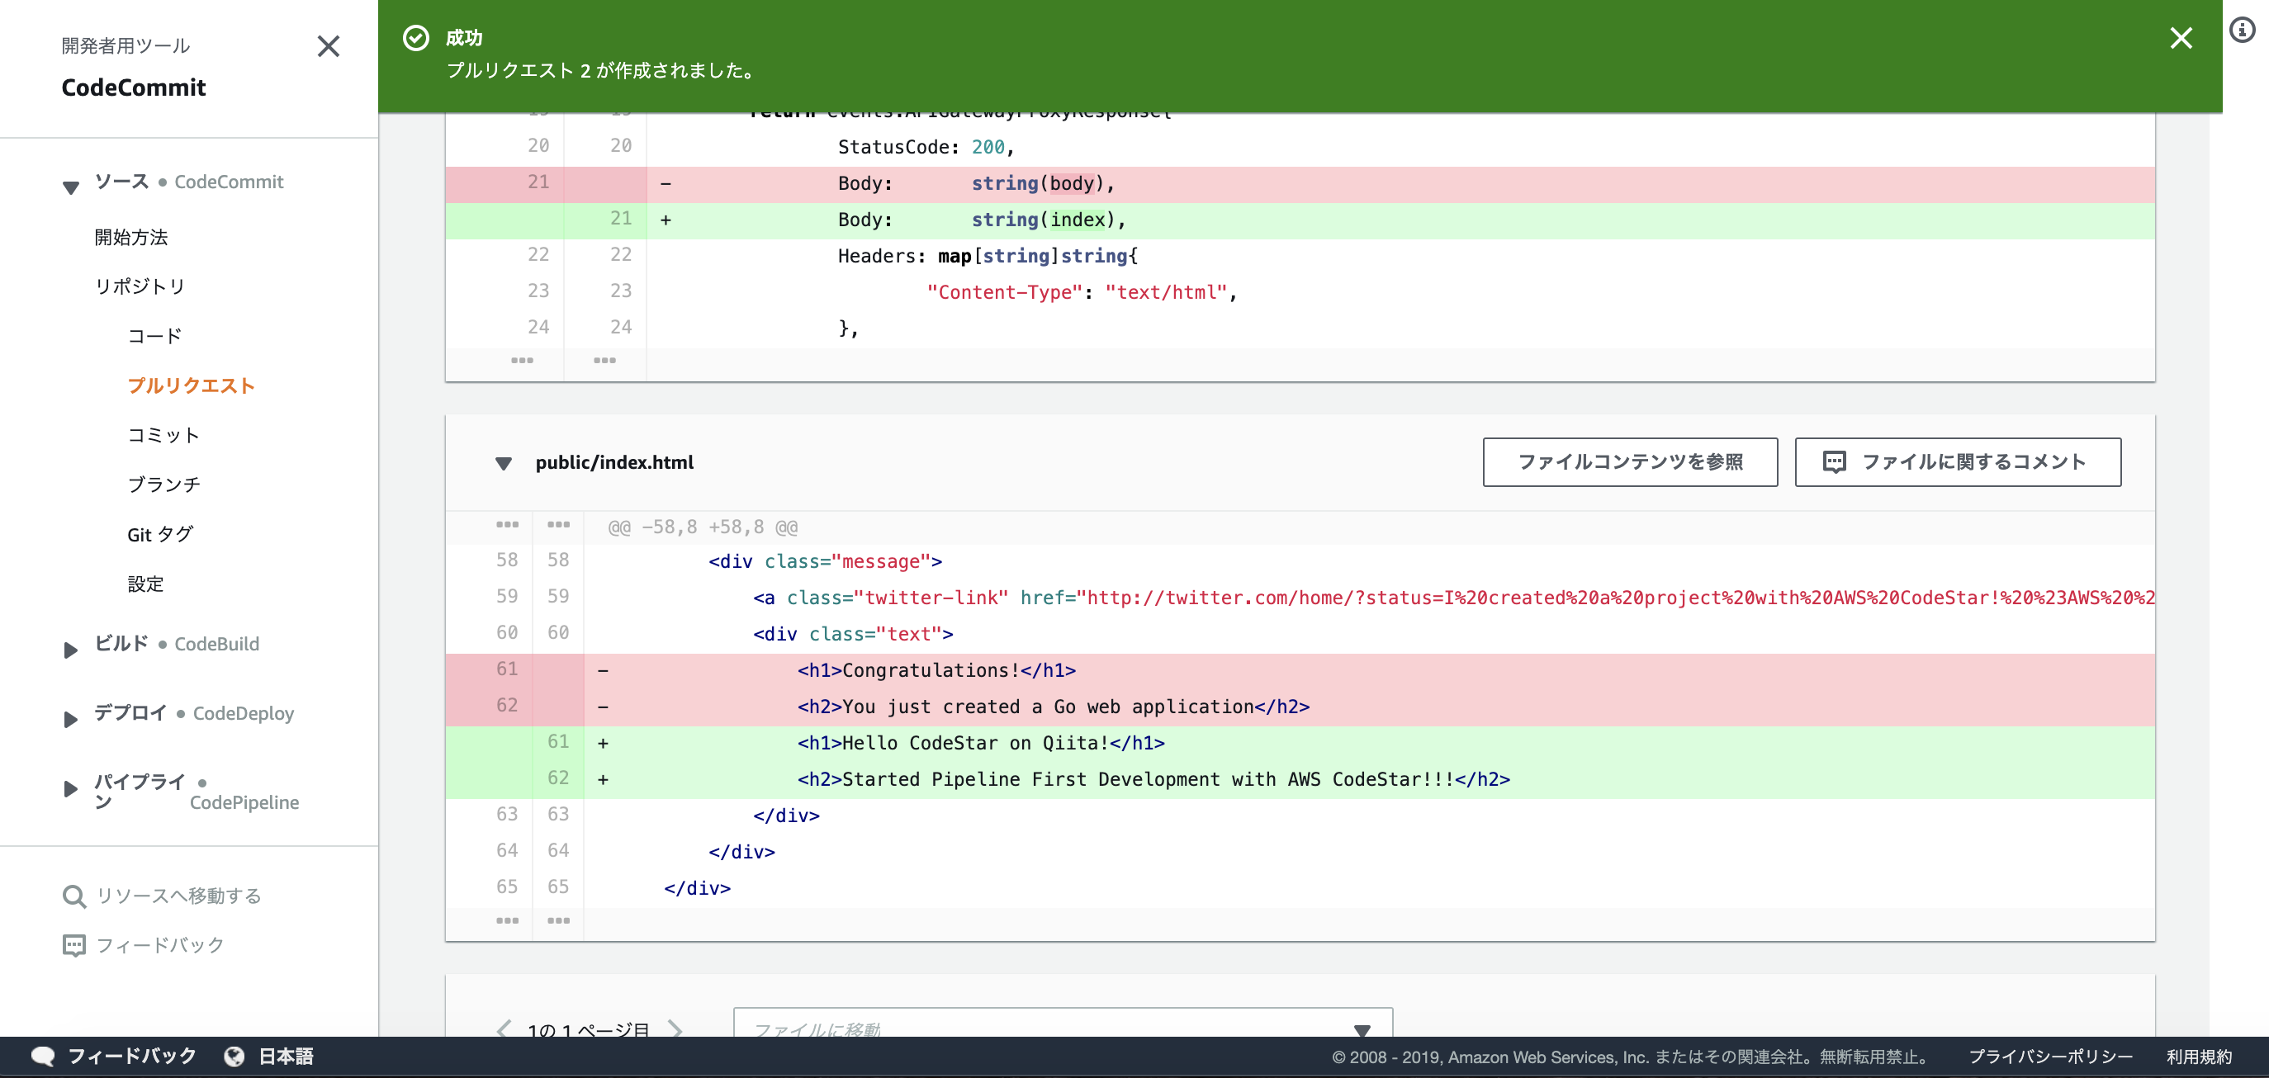Screen dimensions: 2269x1078
Task: Go to previous page chevron
Action: [x=504, y=1028]
